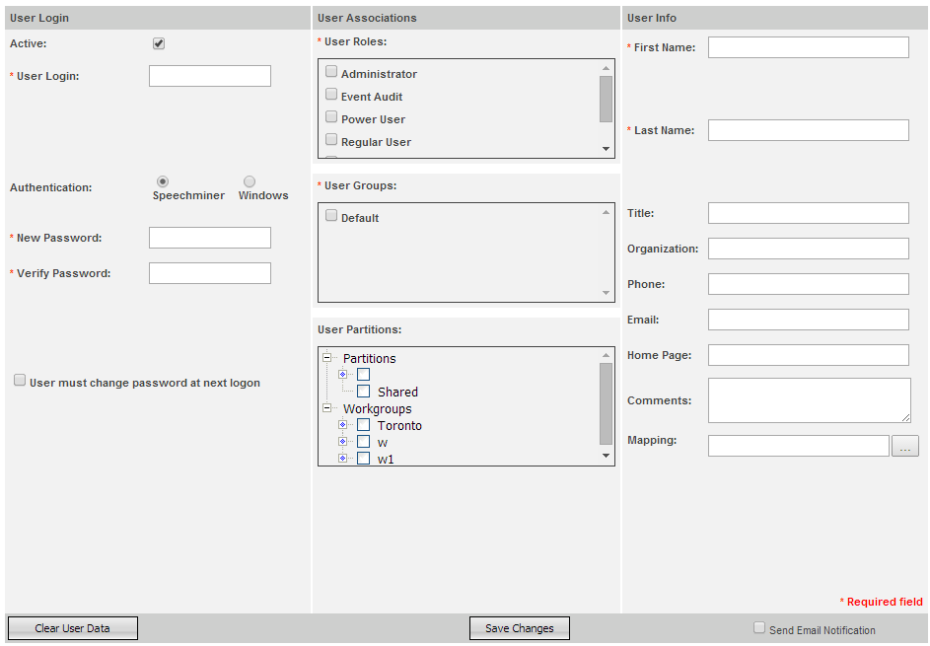This screenshot has height=646, width=930.
Task: Select Windows authentication radio button
Action: [x=250, y=181]
